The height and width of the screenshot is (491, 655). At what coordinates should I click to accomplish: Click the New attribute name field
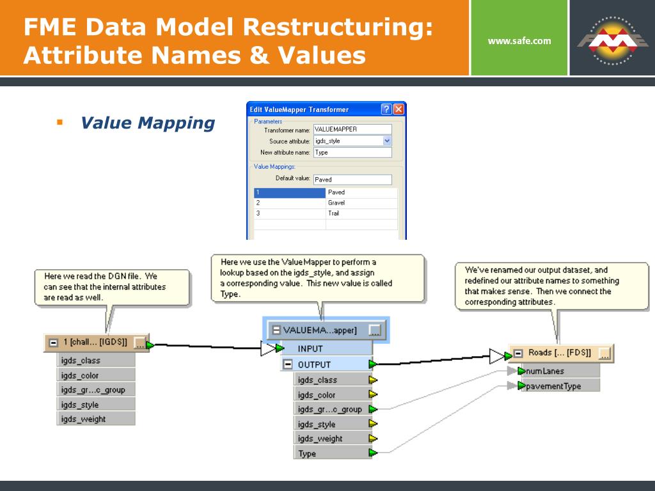352,152
